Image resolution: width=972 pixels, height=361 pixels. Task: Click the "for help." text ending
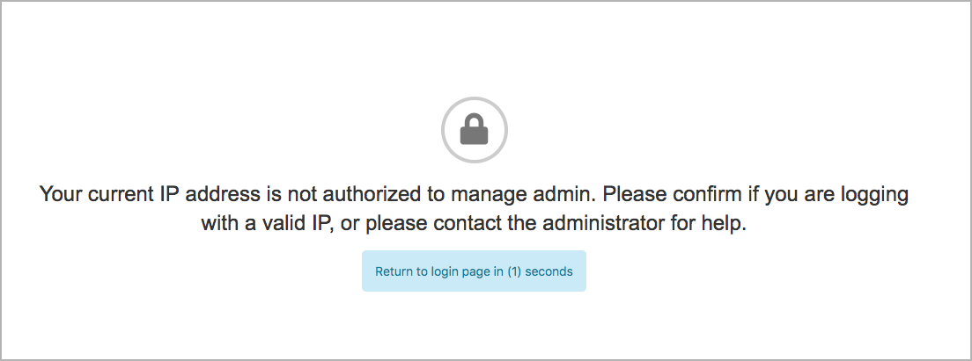[x=709, y=224]
